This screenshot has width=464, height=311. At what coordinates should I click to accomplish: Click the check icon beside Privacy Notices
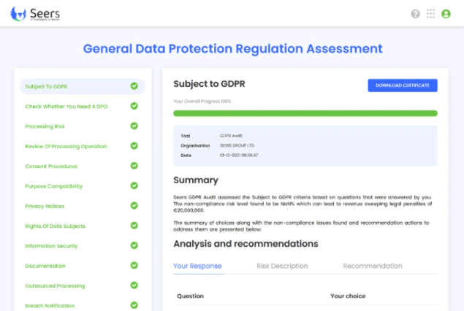tap(134, 206)
